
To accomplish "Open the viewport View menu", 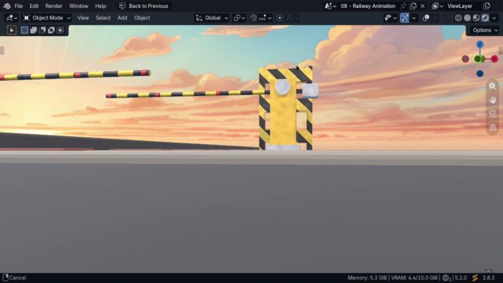I will [x=83, y=18].
